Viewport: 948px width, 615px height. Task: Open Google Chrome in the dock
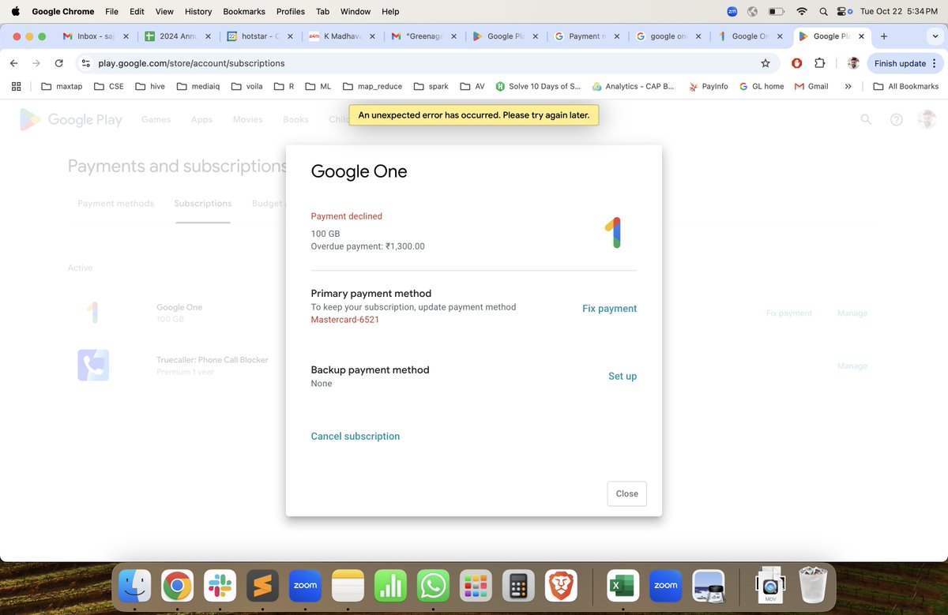[x=177, y=586]
